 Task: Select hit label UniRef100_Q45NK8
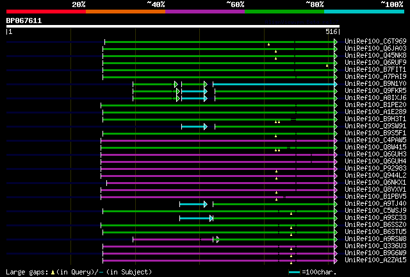pyautogui.click(x=375, y=55)
